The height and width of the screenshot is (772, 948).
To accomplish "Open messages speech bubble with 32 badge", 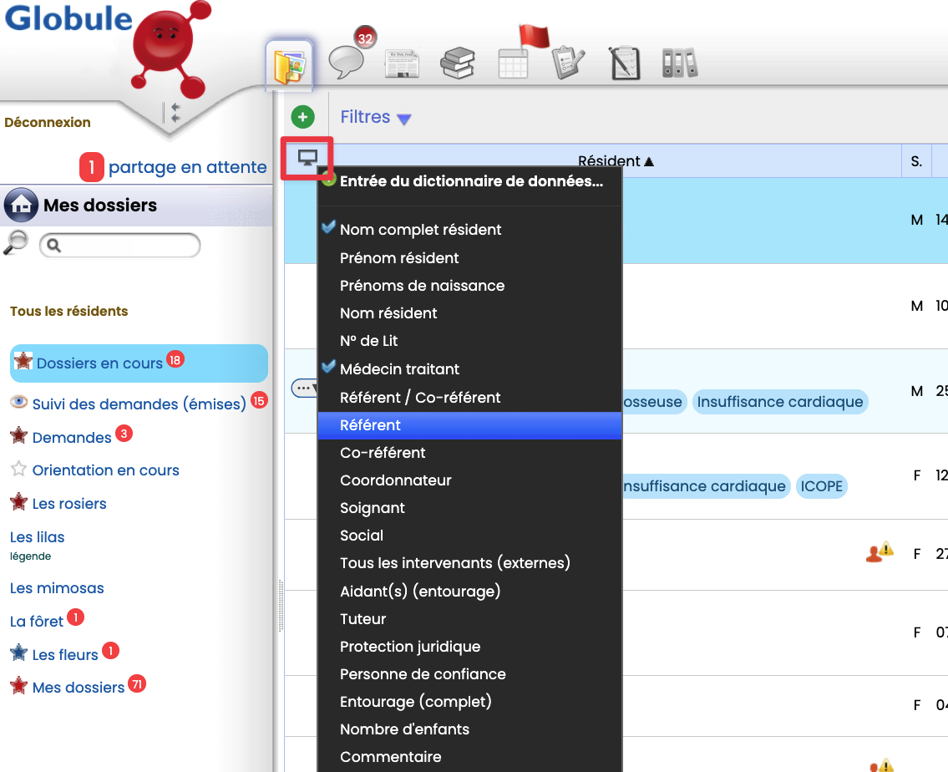I will 347,63.
